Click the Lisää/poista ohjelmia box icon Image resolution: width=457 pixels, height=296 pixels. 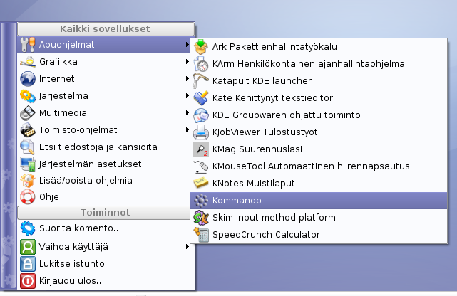(28, 181)
